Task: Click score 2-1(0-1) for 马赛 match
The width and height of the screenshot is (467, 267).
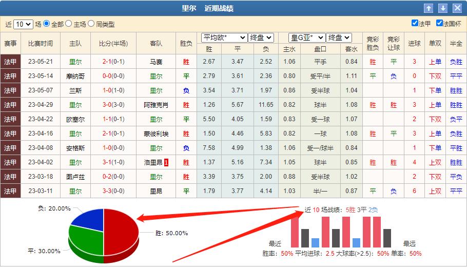Action: pyautogui.click(x=113, y=62)
